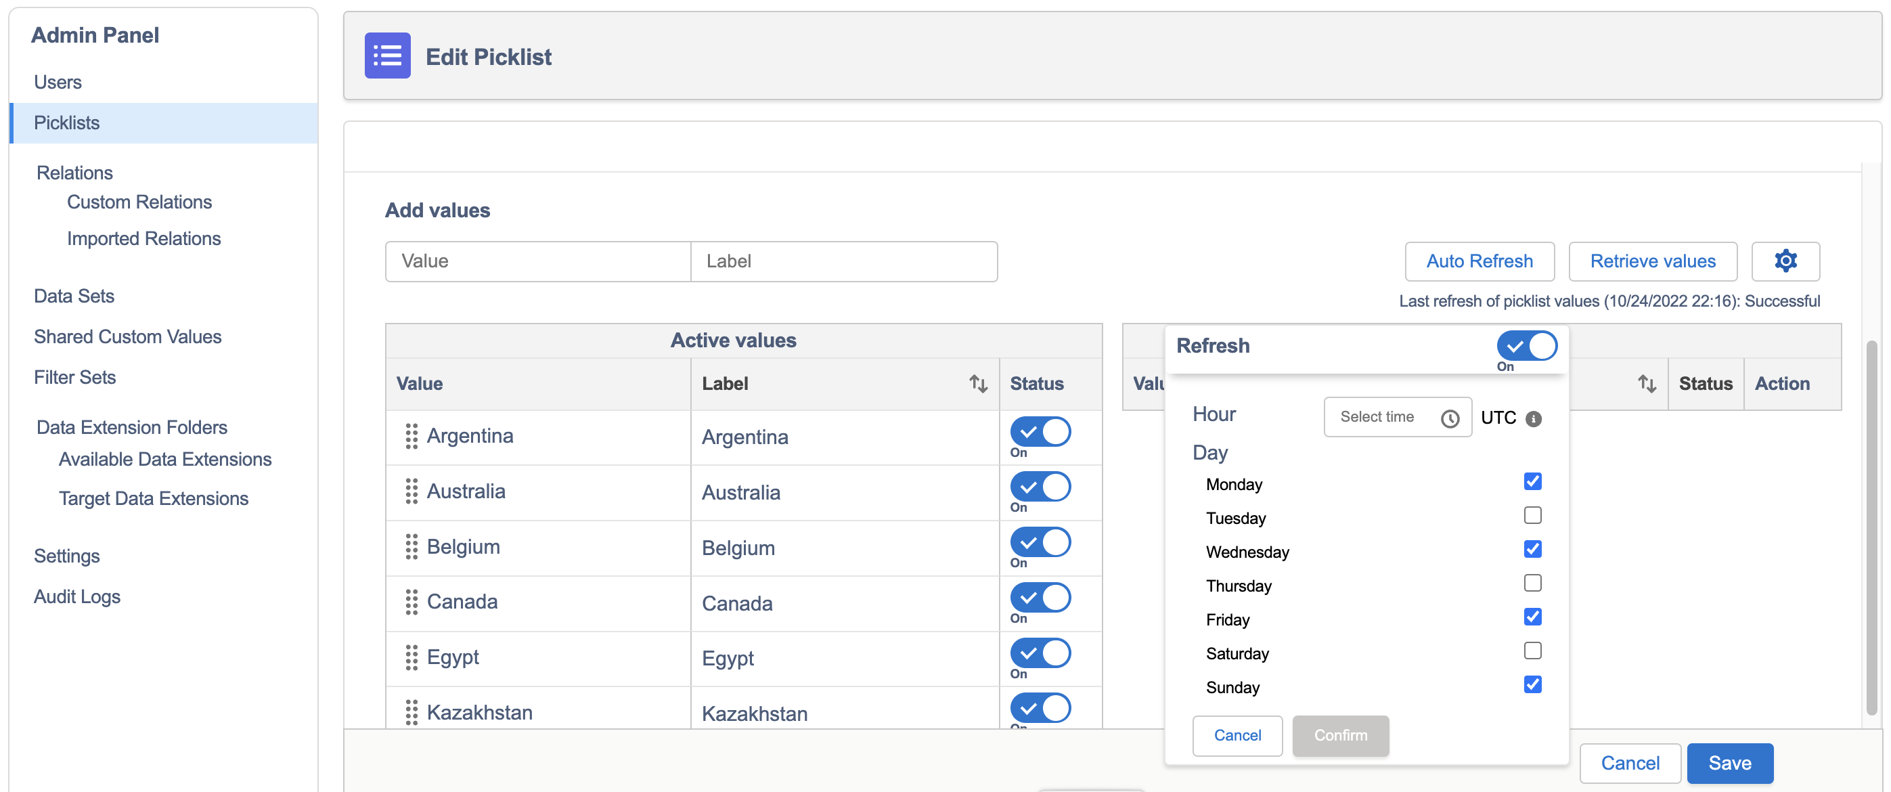Click the Retrieve values button
Screen dimensions: 1891x792
coord(1652,261)
